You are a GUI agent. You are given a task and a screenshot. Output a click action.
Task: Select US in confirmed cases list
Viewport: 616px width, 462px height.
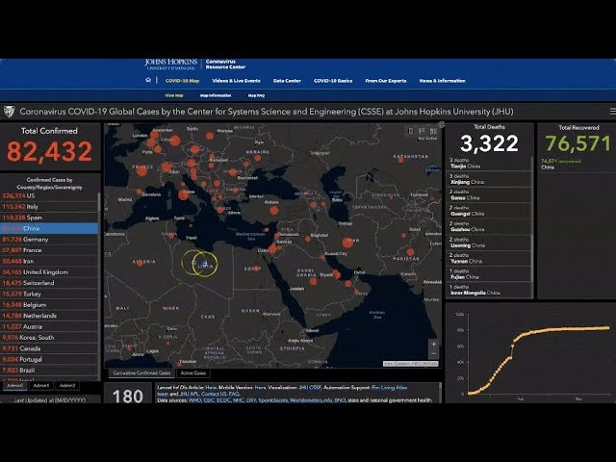(49, 195)
